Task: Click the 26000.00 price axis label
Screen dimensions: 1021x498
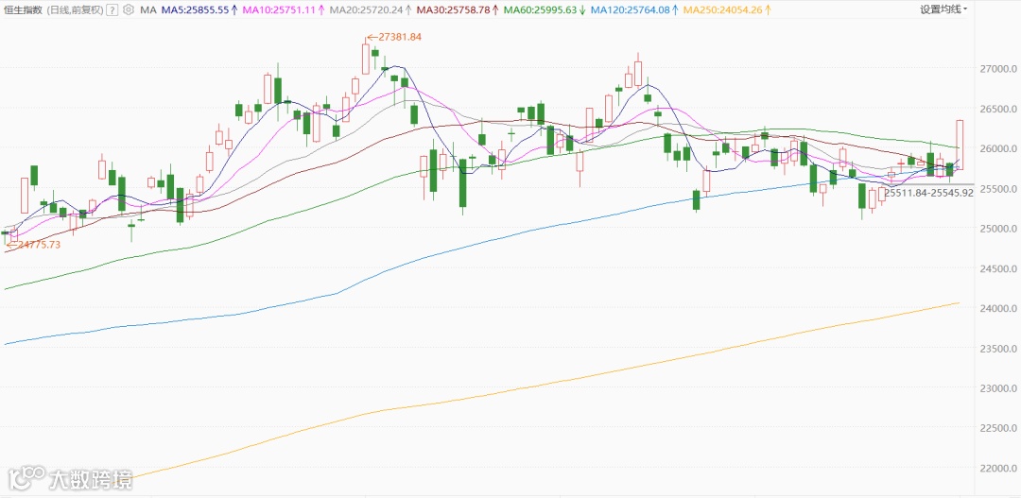Action: point(997,148)
